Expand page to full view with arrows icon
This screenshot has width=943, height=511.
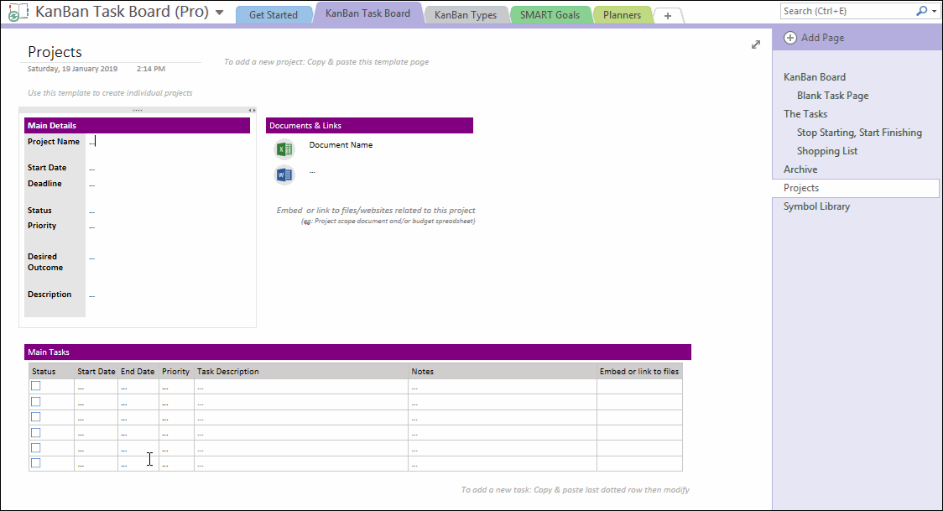756,44
